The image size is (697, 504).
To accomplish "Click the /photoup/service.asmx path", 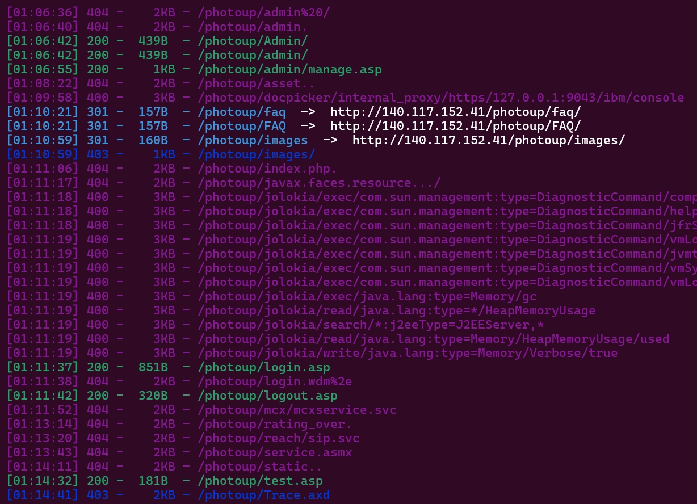I will tap(275, 452).
